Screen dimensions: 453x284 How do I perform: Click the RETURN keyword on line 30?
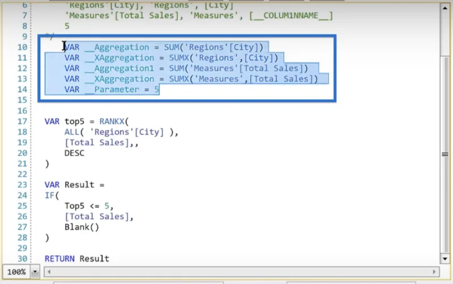(x=59, y=259)
